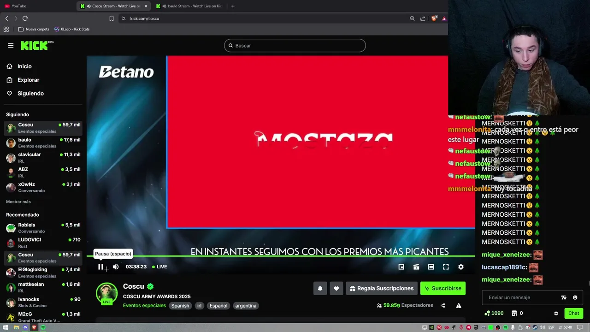Select the argentina tag
This screenshot has width=590, height=332.
246,306
